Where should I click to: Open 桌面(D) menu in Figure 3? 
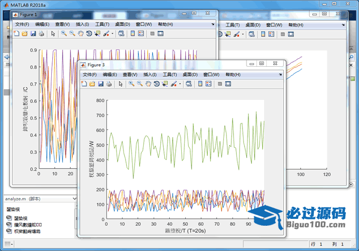point(190,75)
